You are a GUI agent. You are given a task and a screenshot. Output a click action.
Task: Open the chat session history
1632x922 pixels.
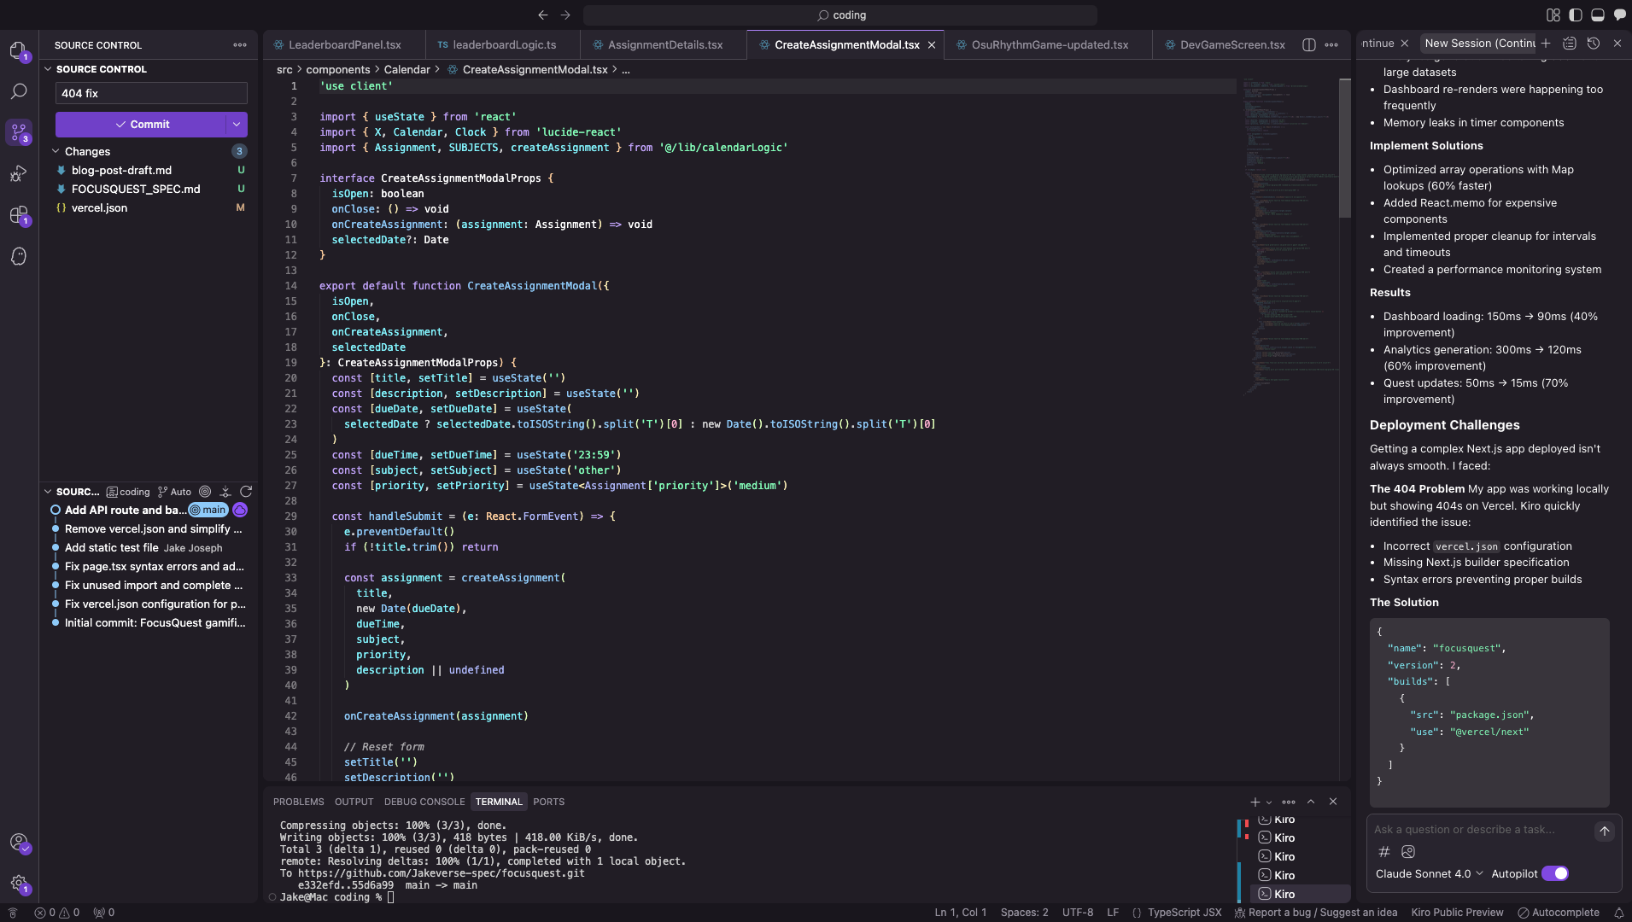click(1594, 43)
